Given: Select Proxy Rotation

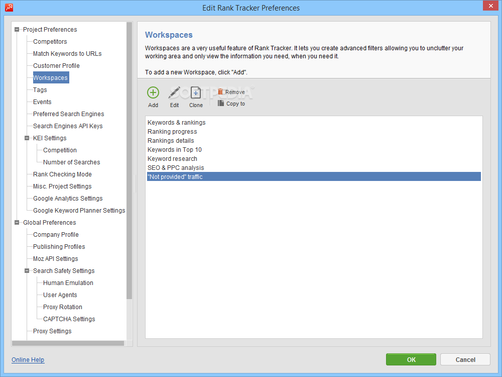Looking at the screenshot, I should pyautogui.click(x=62, y=307).
